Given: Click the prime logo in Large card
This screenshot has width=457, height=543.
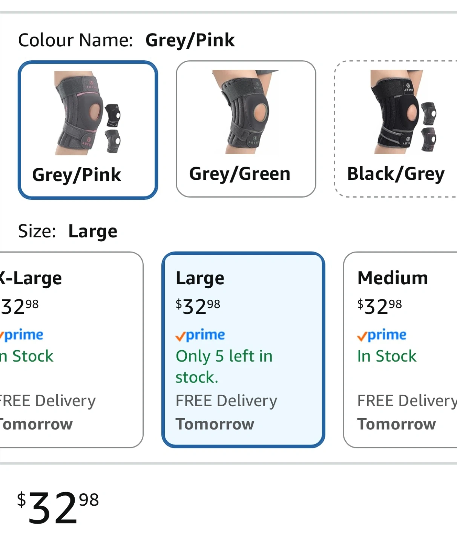Looking at the screenshot, I should [x=201, y=335].
